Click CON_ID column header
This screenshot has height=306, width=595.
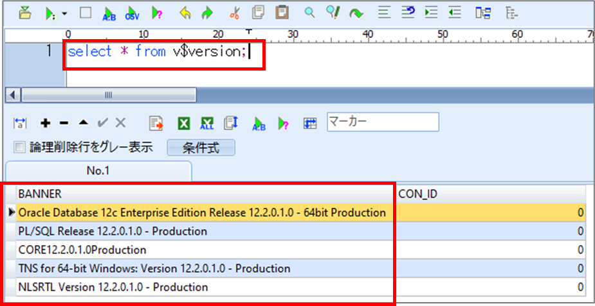point(490,194)
